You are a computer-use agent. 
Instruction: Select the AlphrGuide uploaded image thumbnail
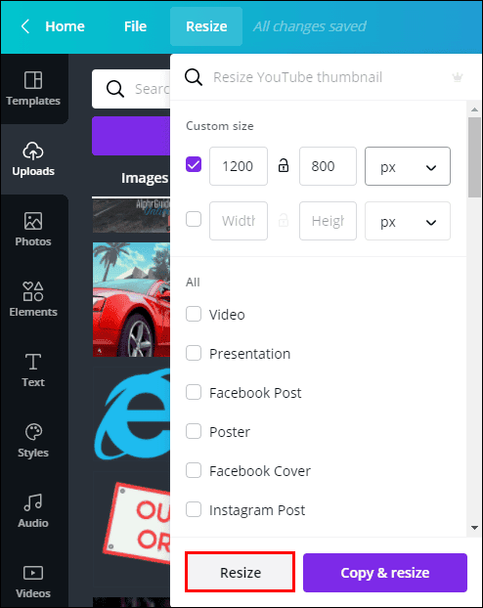(x=131, y=216)
